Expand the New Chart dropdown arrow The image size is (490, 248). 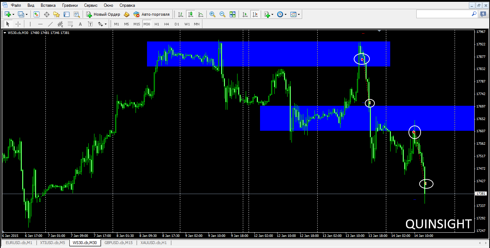click(x=14, y=15)
